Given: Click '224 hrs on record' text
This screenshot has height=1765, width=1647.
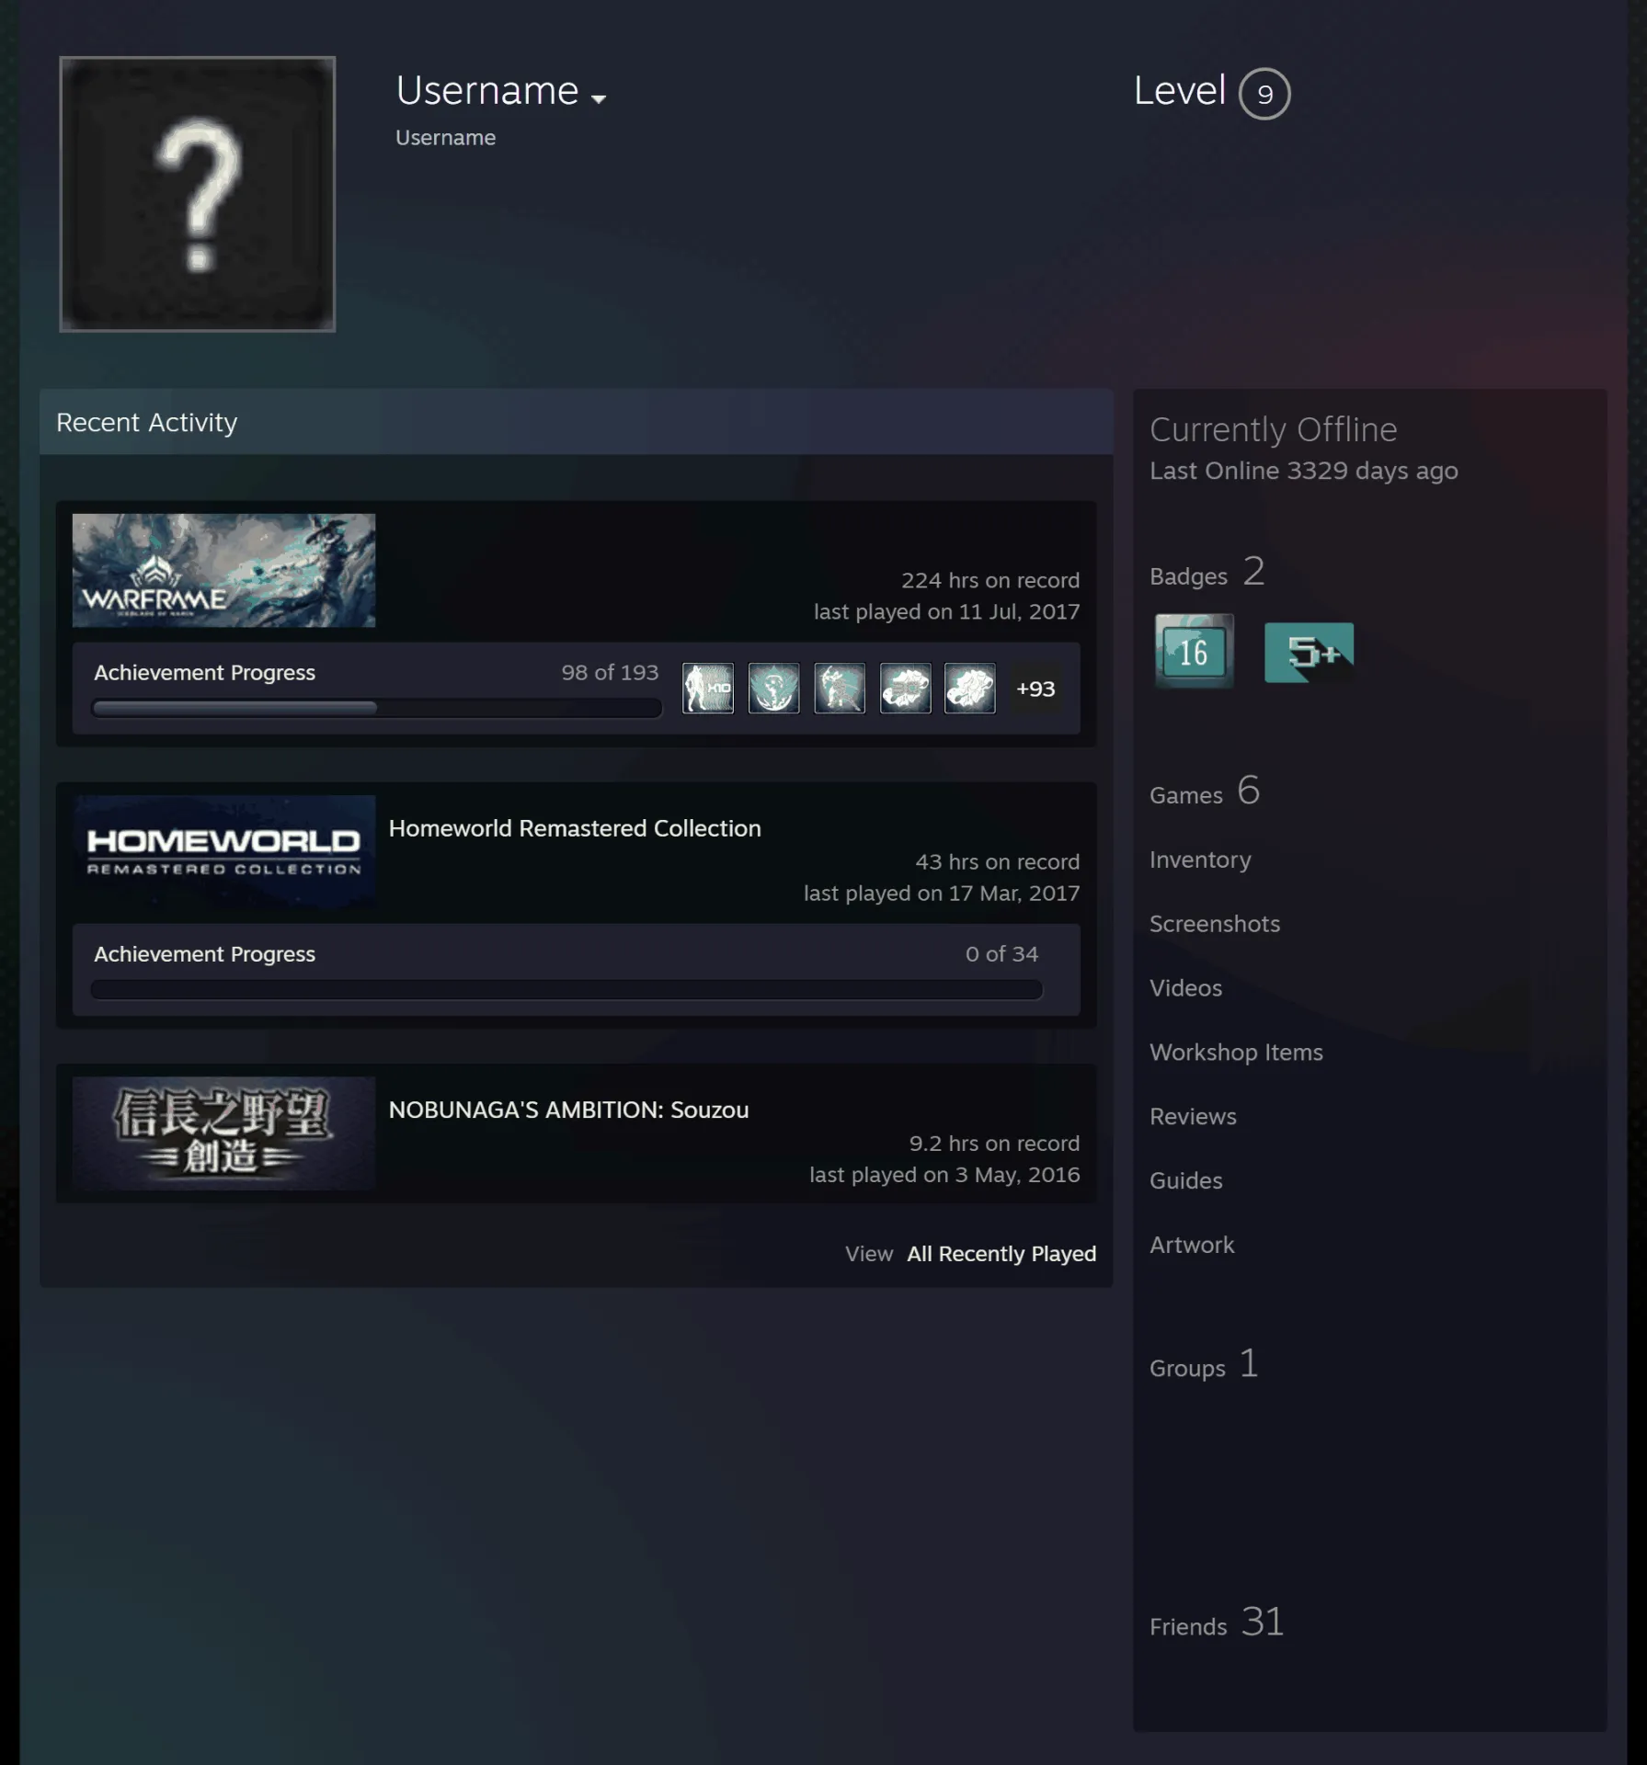Looking at the screenshot, I should click(x=990, y=581).
